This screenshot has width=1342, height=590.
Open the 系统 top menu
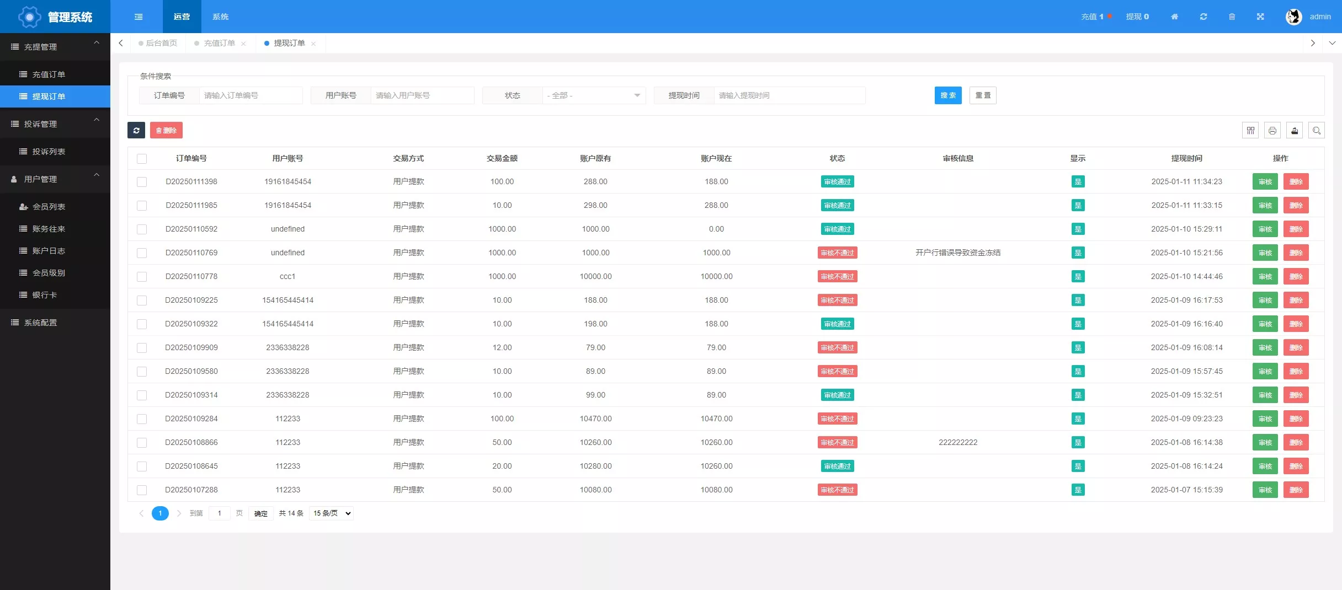pyautogui.click(x=220, y=17)
